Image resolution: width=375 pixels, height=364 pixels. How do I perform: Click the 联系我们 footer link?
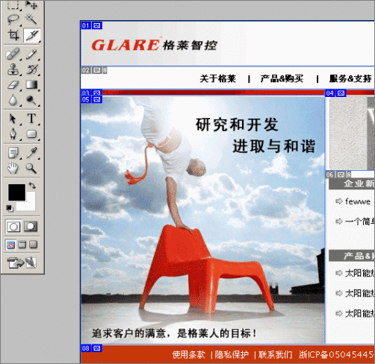276,354
